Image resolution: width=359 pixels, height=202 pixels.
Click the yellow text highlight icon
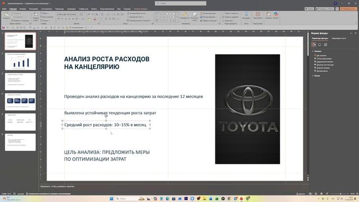point(89,19)
